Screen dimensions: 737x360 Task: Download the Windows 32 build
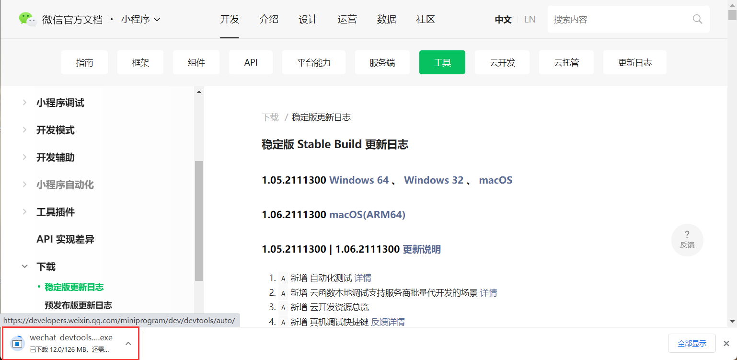pos(434,180)
